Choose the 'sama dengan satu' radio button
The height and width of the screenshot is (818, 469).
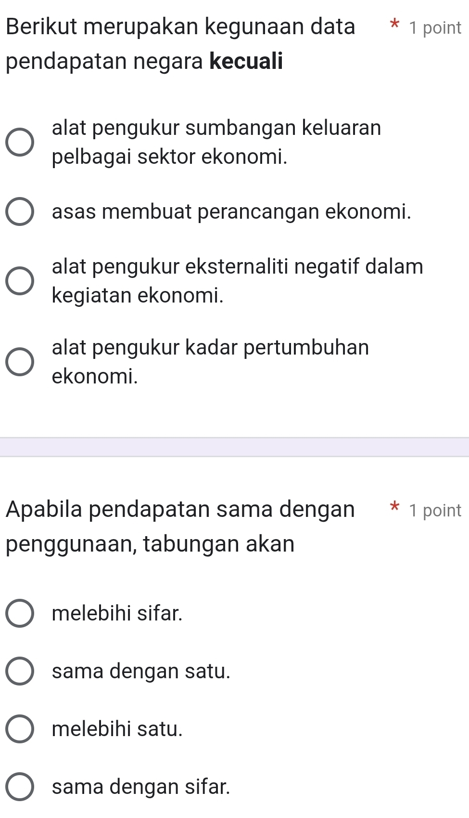coord(20,671)
